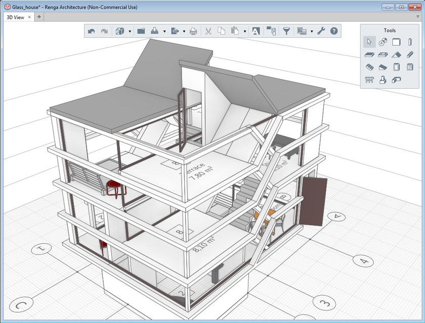Activate the Column tool
This screenshot has height=323, width=425.
(x=410, y=42)
